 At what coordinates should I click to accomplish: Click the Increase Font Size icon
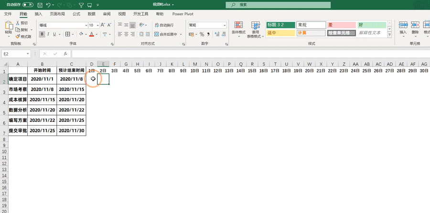click(x=103, y=25)
